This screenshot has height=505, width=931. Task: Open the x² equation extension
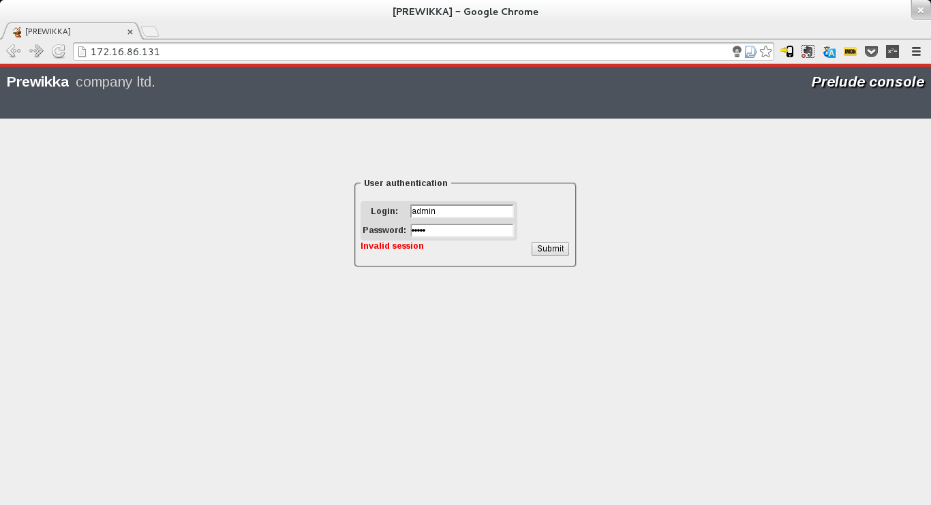(x=892, y=51)
